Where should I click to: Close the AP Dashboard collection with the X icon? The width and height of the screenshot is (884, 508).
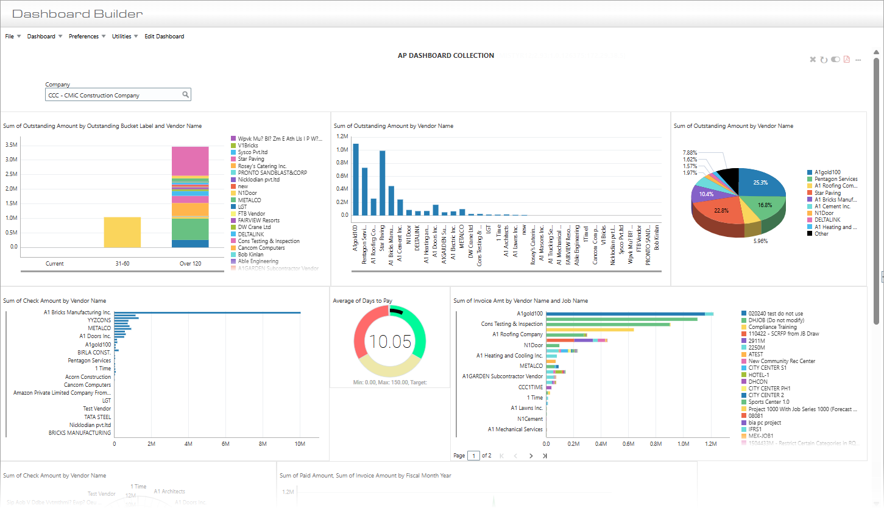(812, 59)
